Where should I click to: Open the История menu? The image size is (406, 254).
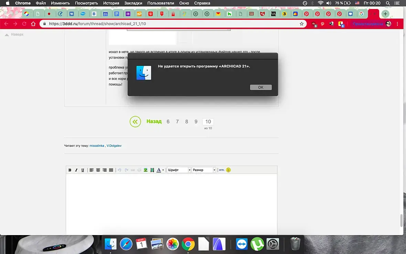[x=111, y=3]
